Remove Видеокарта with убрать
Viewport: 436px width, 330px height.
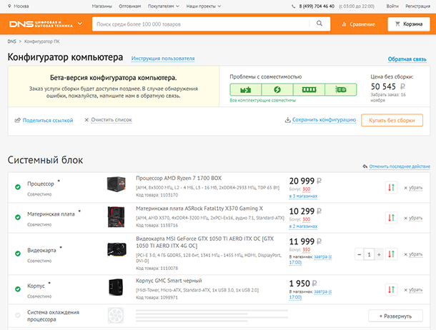[415, 254]
